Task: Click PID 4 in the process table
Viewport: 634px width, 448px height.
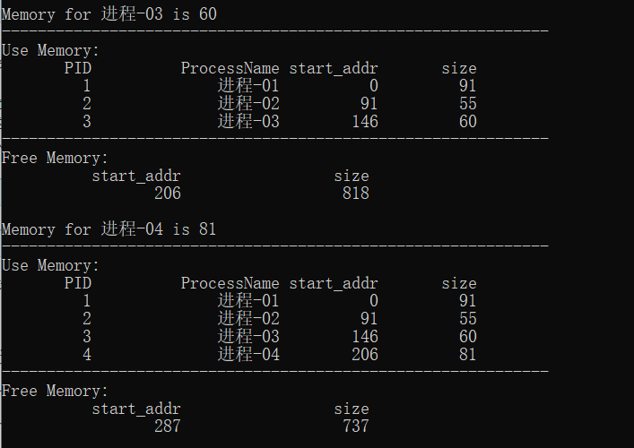Action: 86,355
